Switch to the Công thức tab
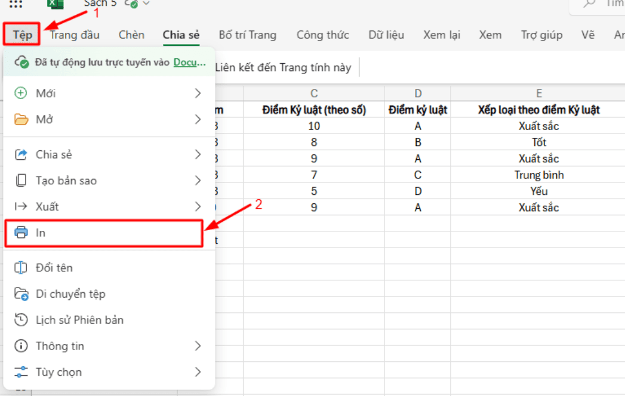The width and height of the screenshot is (625, 396). (323, 35)
